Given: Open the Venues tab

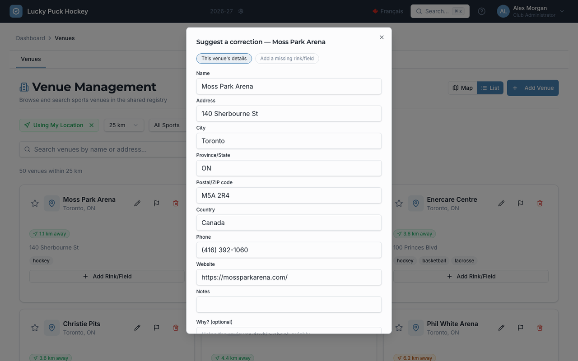Looking at the screenshot, I should (31, 59).
